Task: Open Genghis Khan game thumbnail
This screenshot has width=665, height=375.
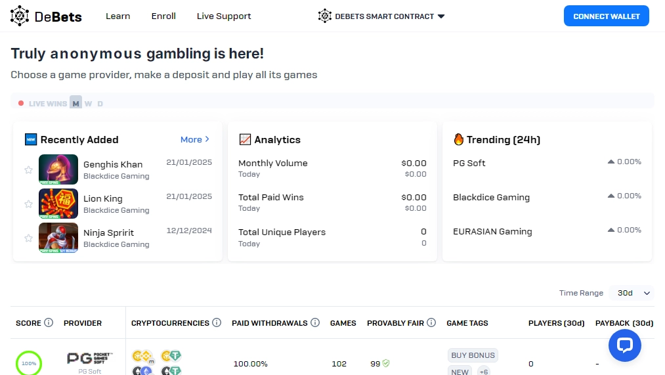Action: (x=58, y=169)
